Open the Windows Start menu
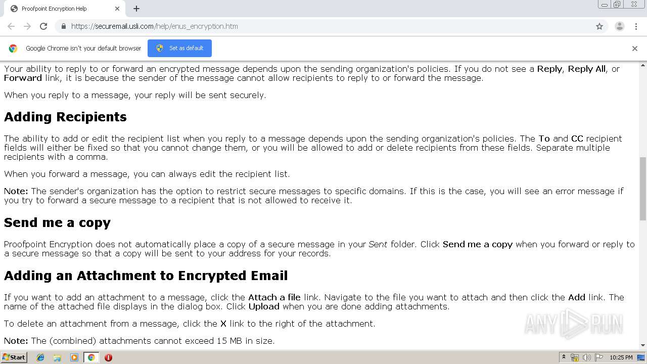The height and width of the screenshot is (364, 647). [x=14, y=357]
